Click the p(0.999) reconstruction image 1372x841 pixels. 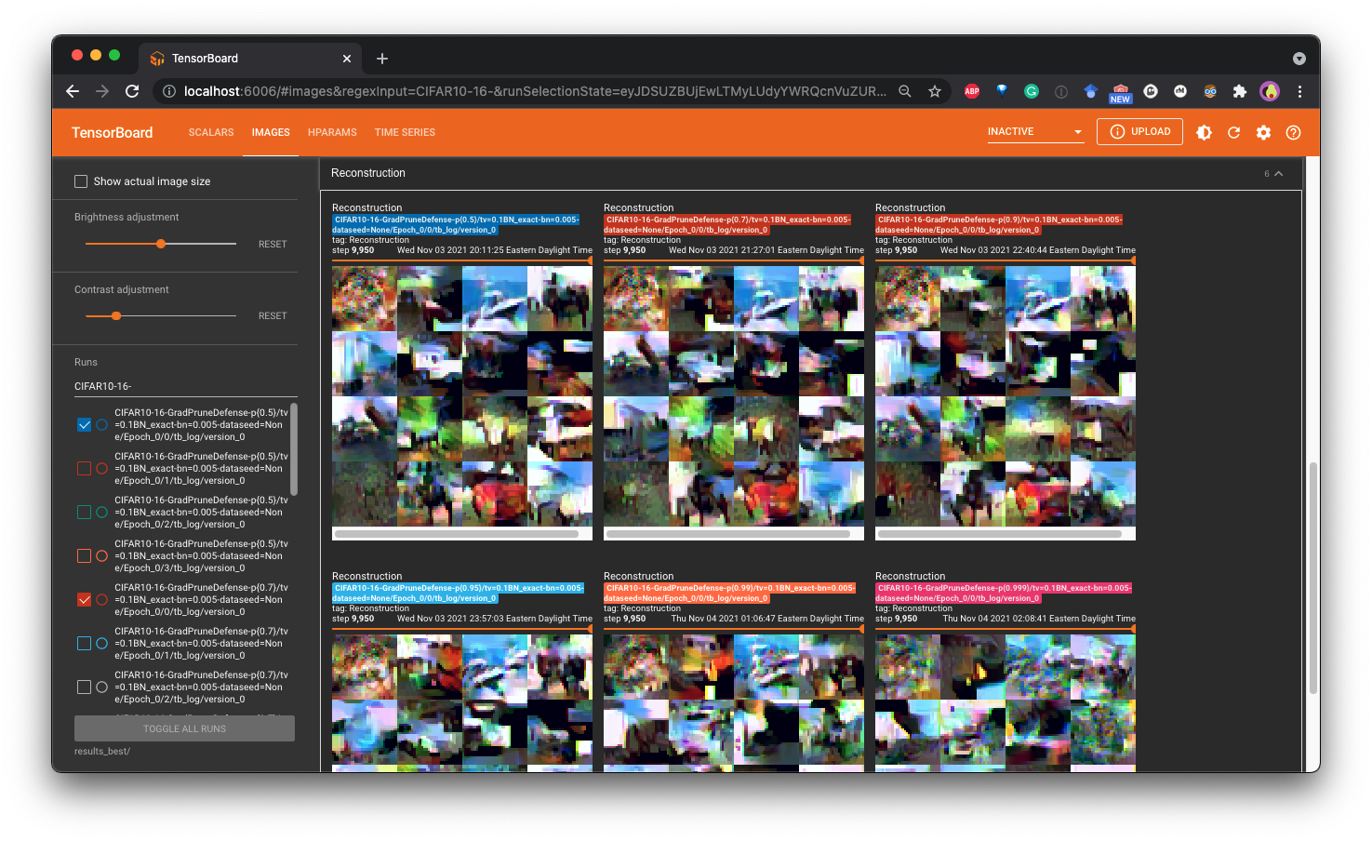[1006, 702]
